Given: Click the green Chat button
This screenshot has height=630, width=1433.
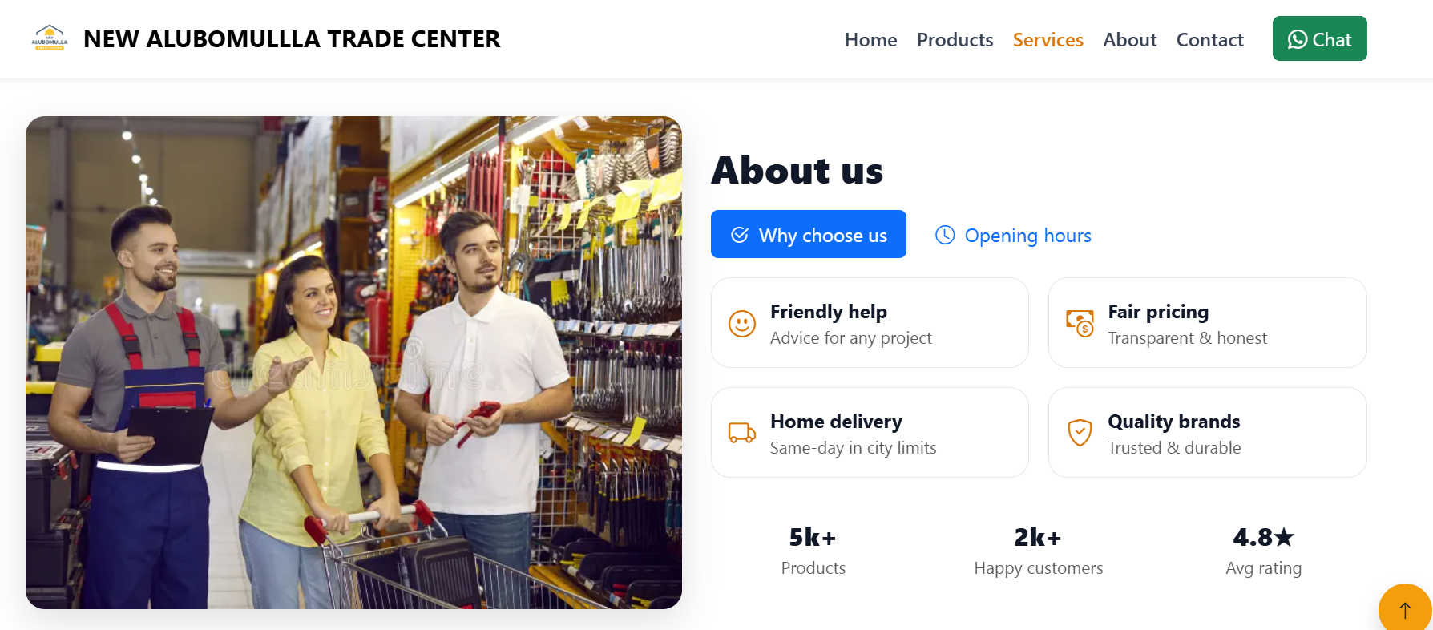Looking at the screenshot, I should pyautogui.click(x=1319, y=38).
